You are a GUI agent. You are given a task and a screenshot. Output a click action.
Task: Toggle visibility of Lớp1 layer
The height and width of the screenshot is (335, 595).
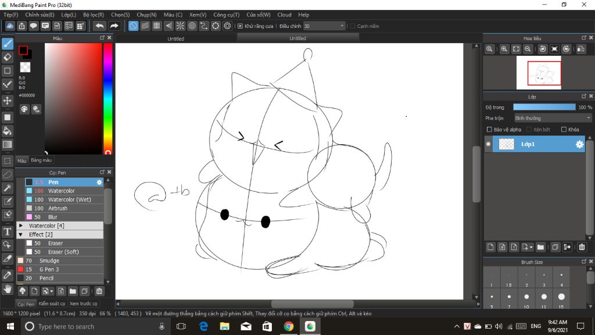click(x=488, y=144)
